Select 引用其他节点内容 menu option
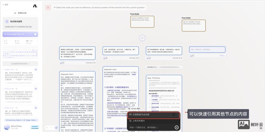265x132 pixels. (x=151, y=115)
